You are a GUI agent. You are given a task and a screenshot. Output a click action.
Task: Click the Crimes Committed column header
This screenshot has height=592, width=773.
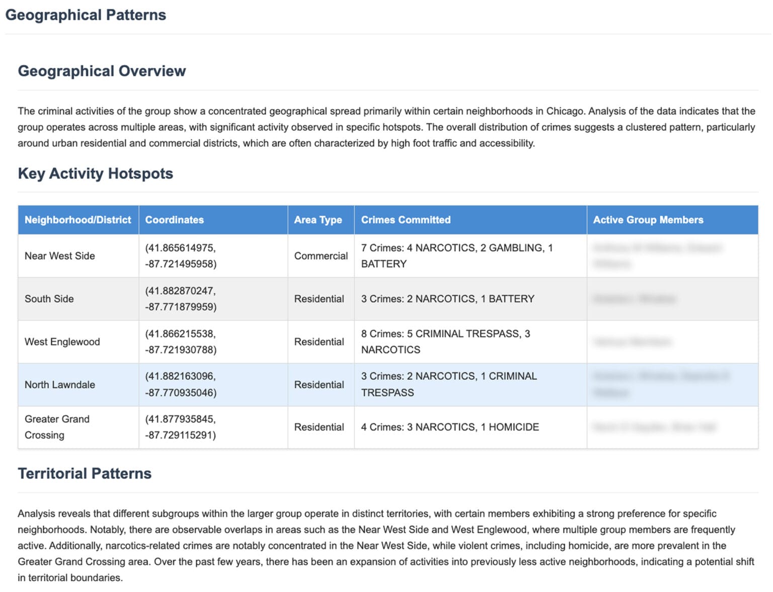click(405, 220)
